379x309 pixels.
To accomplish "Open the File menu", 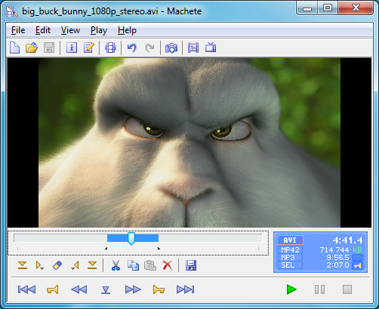I will (x=18, y=30).
